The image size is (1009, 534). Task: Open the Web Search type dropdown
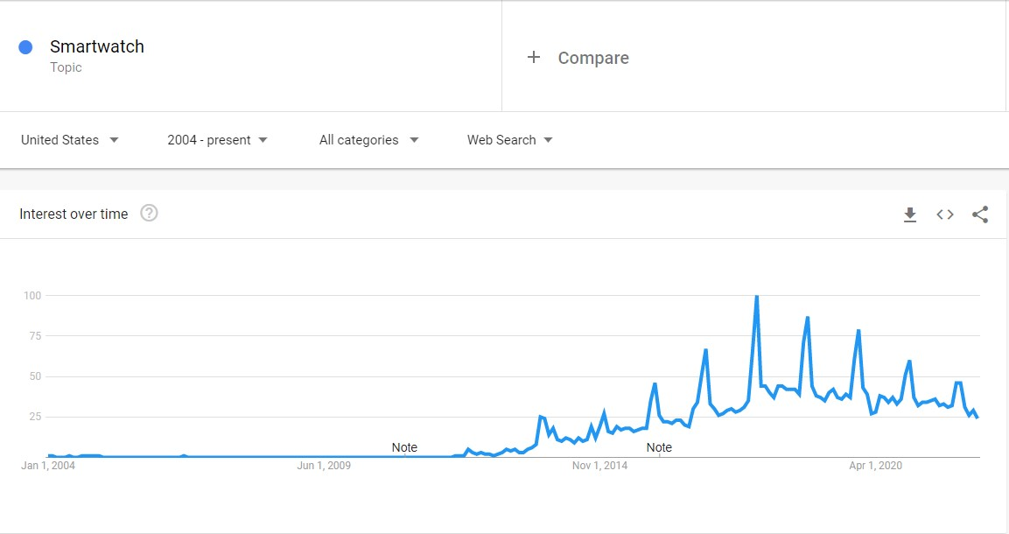pyautogui.click(x=509, y=140)
